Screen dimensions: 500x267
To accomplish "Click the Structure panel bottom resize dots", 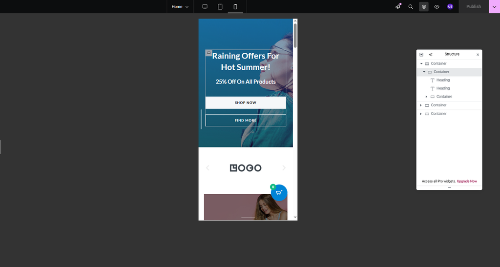I will tap(449, 187).
